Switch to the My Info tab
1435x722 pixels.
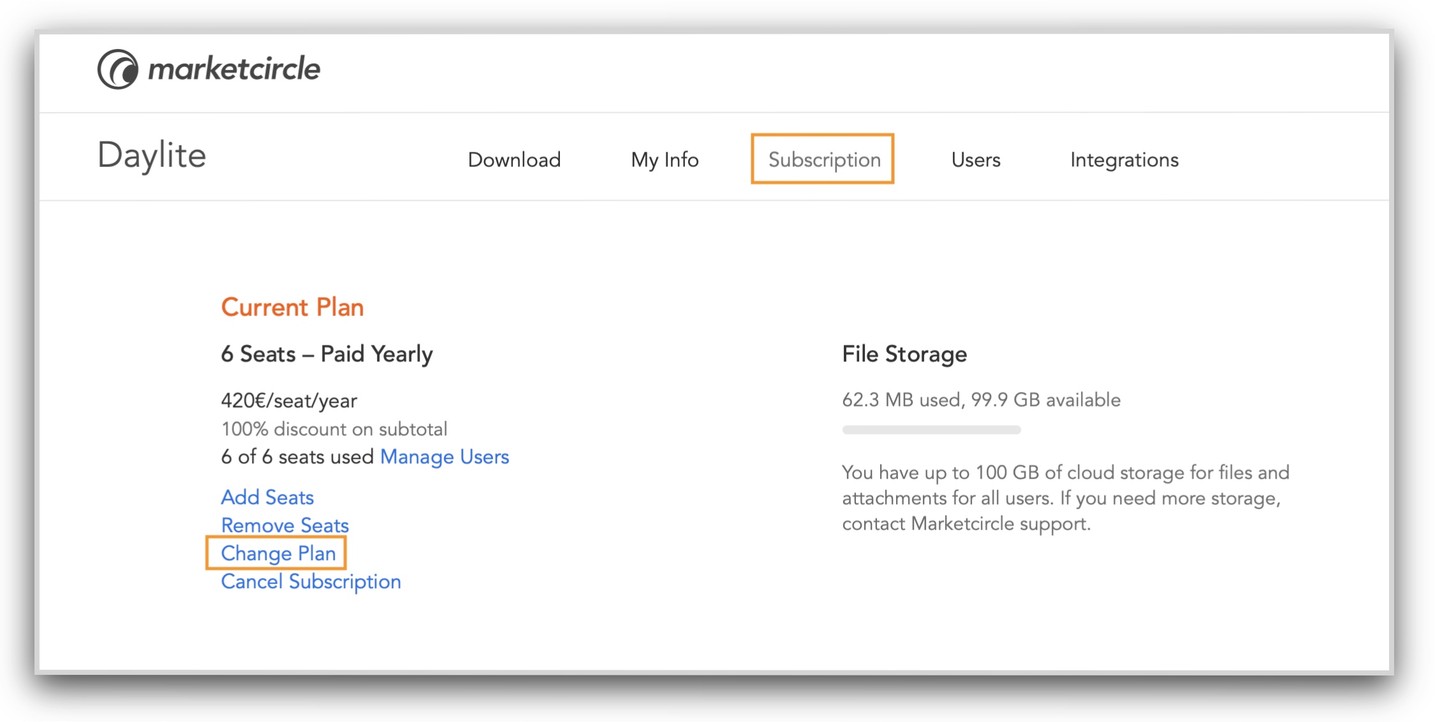point(665,160)
